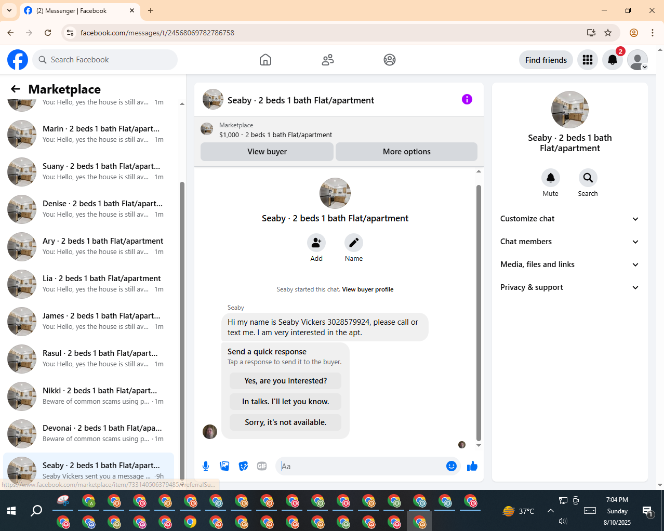Open the tab search dropdown arrow
The width and height of the screenshot is (664, 531).
click(9, 10)
